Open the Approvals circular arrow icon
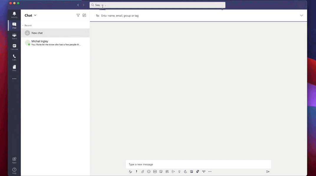This screenshot has height=176, width=316. [185, 172]
